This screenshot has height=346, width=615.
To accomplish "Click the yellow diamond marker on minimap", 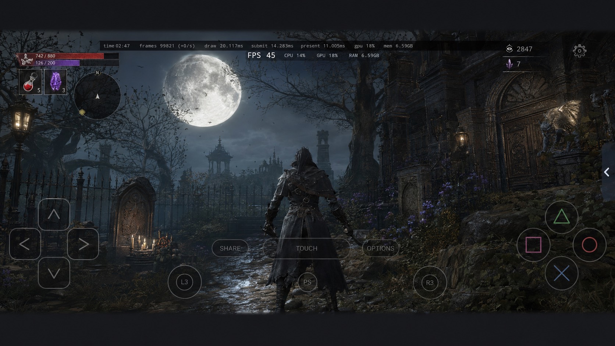I will point(82,112).
